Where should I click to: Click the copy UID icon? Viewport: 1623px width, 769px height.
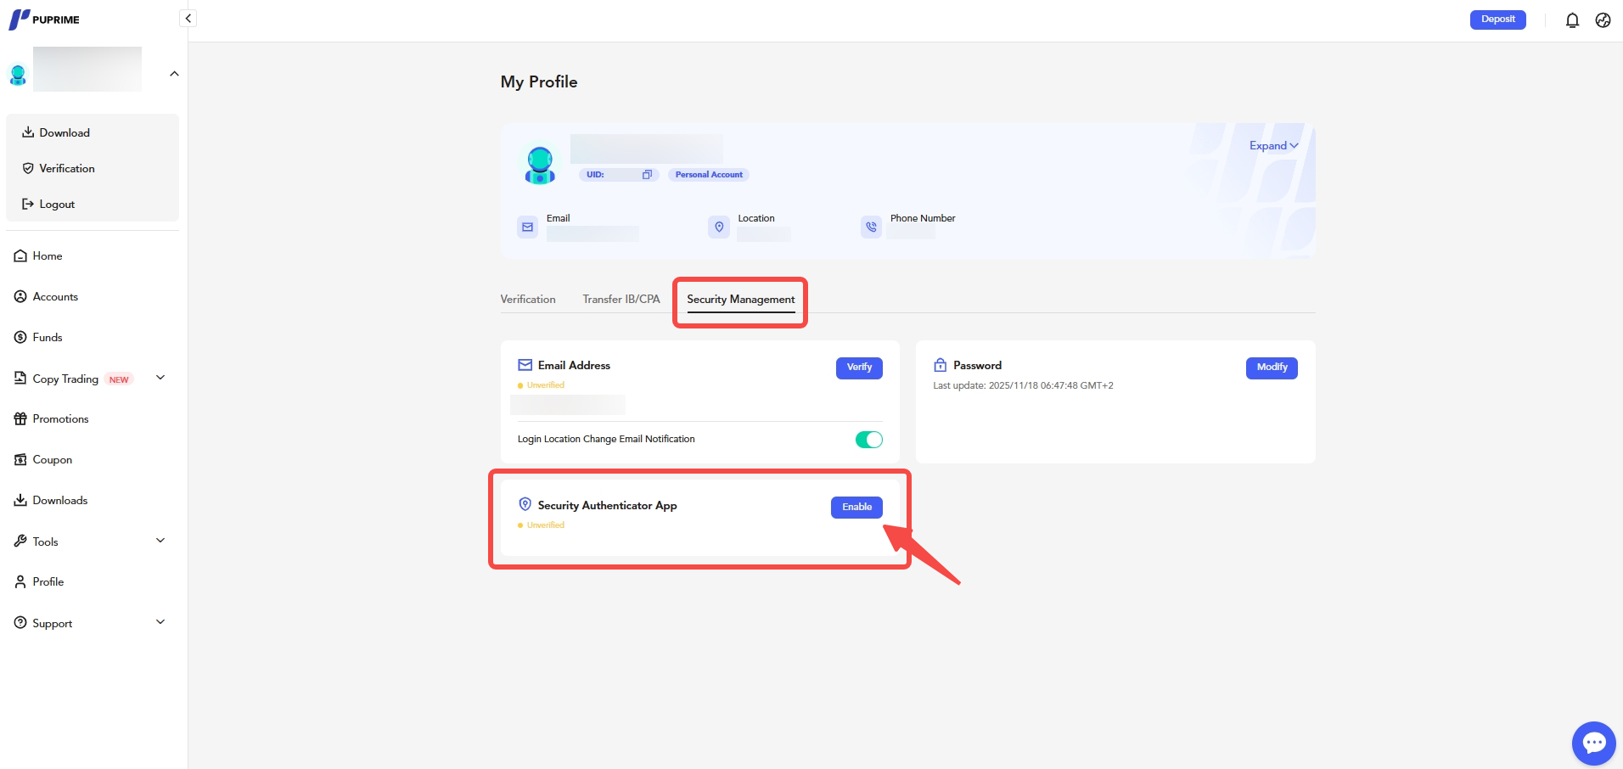(x=647, y=175)
